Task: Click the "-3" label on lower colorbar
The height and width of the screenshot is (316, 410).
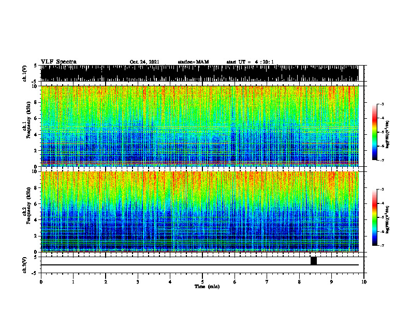Action: coord(382,189)
